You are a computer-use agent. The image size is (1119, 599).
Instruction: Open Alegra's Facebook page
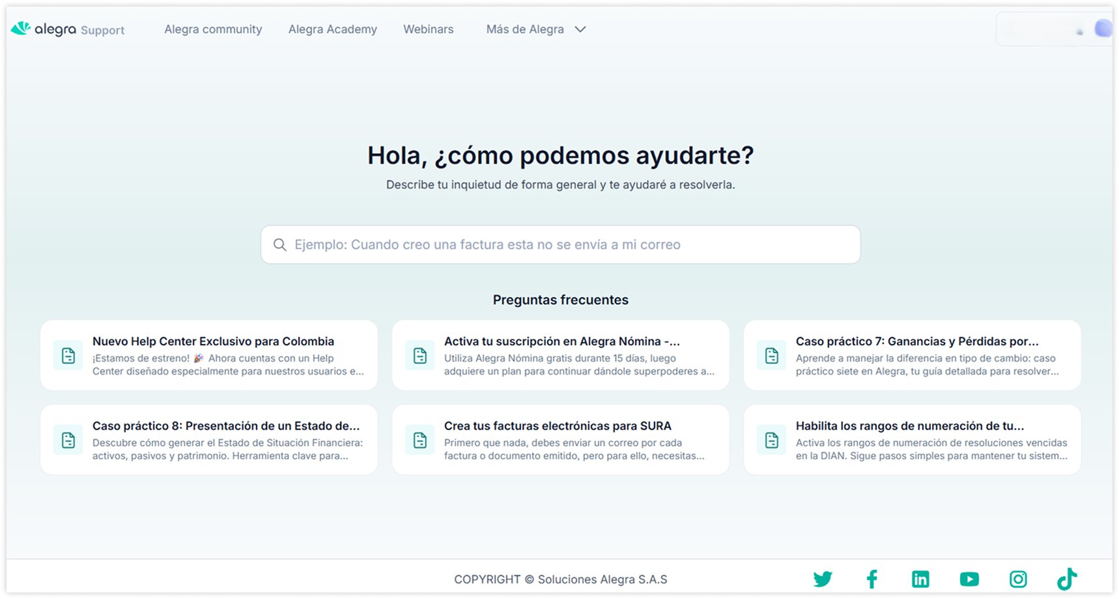[872, 579]
